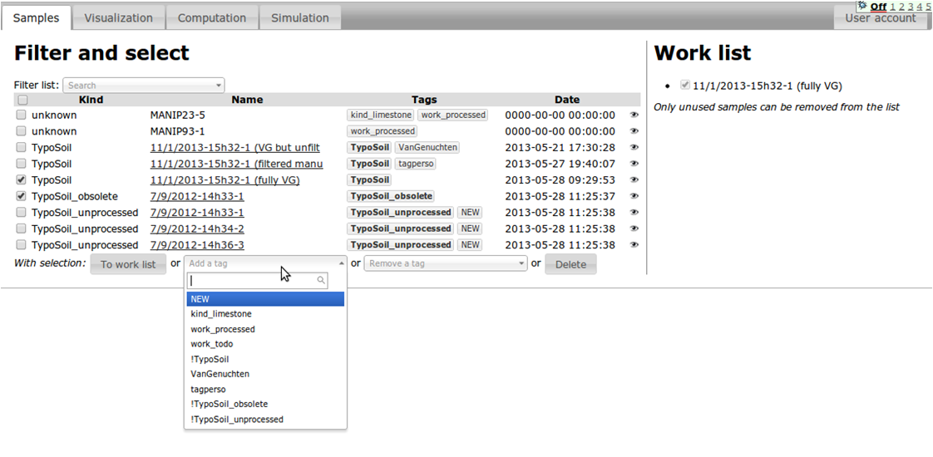933x457 pixels.
Task: Click the gear icon next to Off
Action: 862,5
